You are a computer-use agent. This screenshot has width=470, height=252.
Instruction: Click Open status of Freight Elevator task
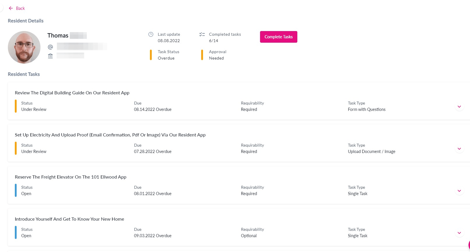26,194
